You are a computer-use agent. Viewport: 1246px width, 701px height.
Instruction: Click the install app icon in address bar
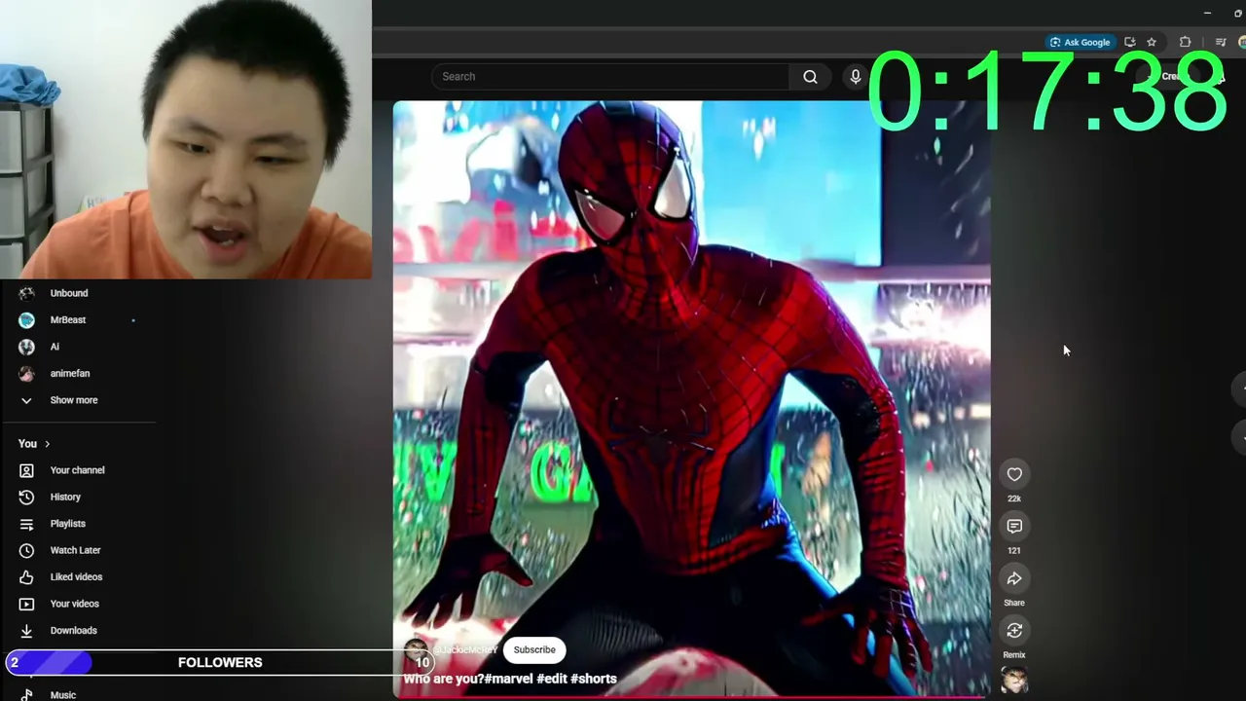[x=1129, y=43]
